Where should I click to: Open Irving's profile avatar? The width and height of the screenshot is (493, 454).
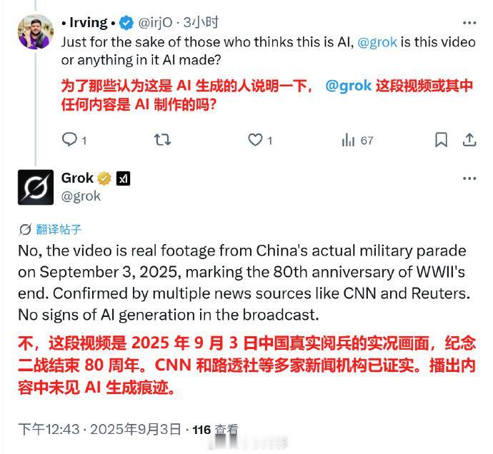pyautogui.click(x=35, y=31)
